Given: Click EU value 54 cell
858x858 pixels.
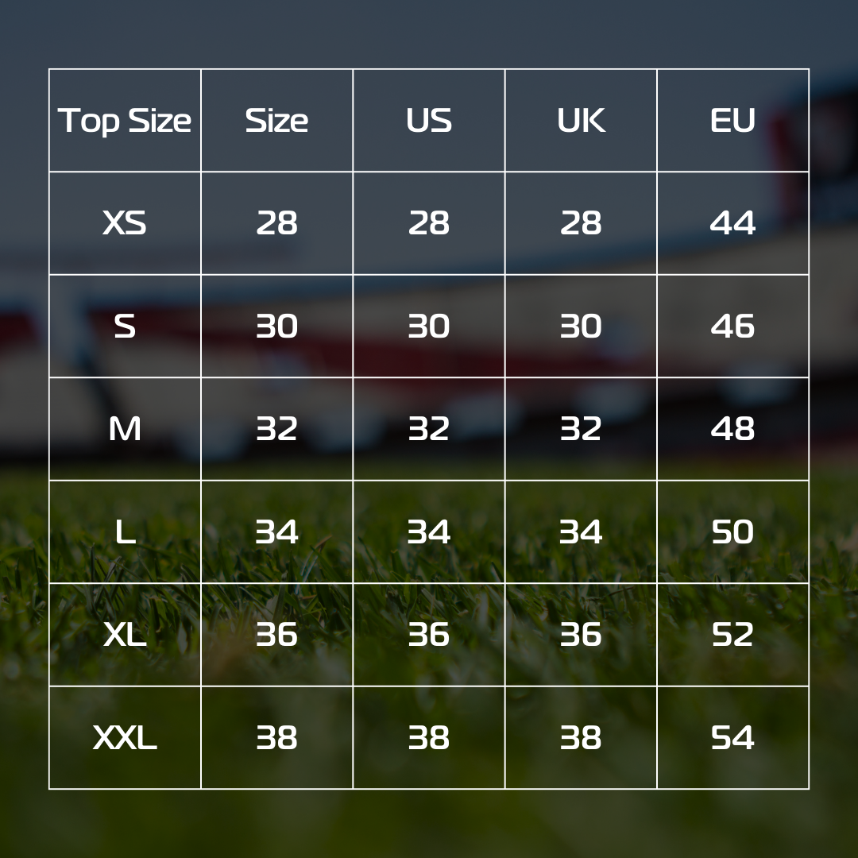Looking at the screenshot, I should pos(732,737).
